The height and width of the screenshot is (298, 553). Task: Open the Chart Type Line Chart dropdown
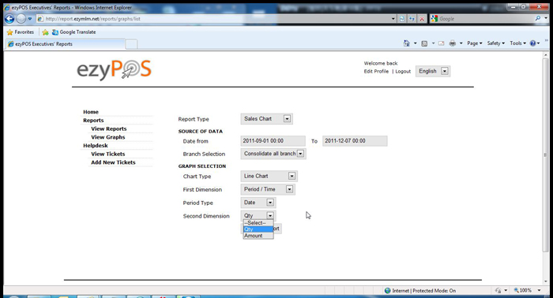pos(269,176)
